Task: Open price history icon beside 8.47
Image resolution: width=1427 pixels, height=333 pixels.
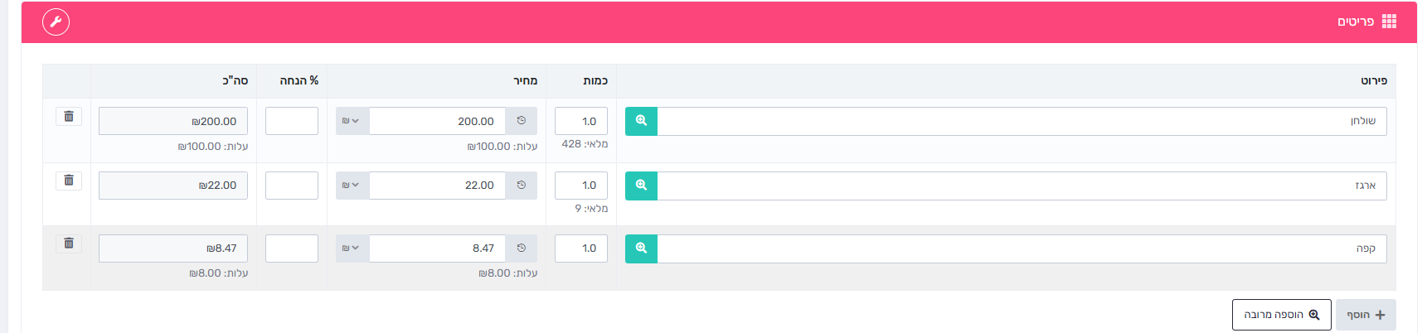Action: 522,249
